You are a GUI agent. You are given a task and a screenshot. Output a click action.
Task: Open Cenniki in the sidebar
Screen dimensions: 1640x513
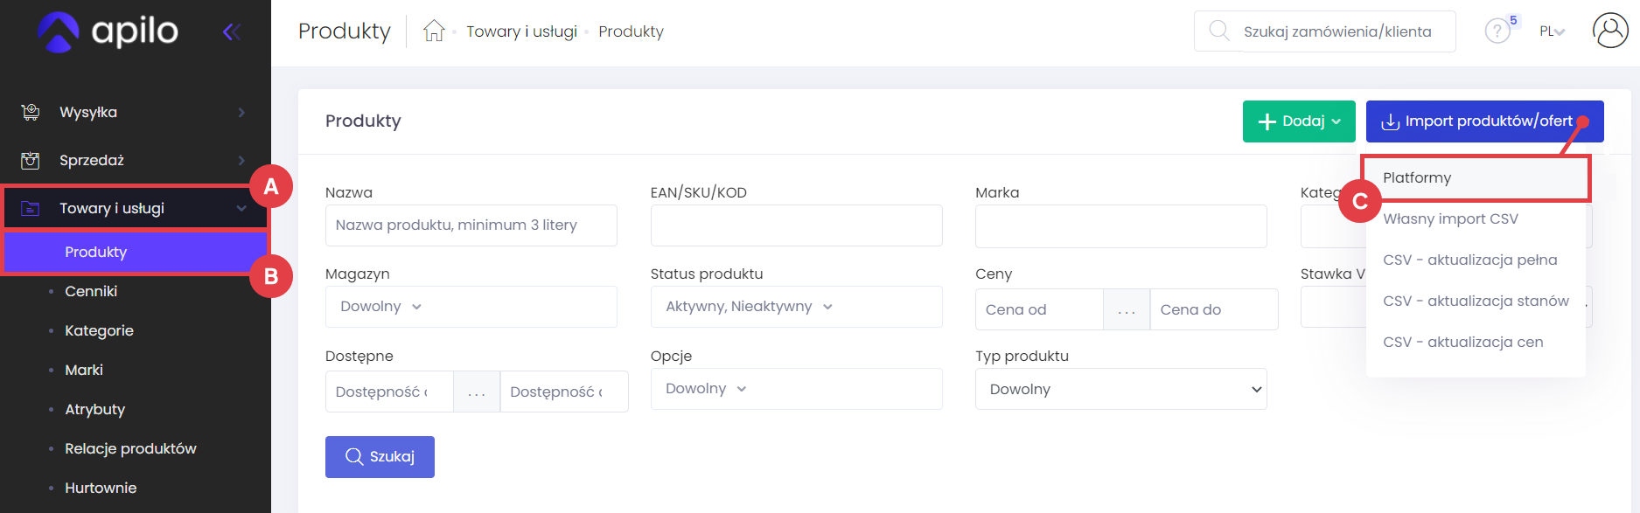pos(91,292)
